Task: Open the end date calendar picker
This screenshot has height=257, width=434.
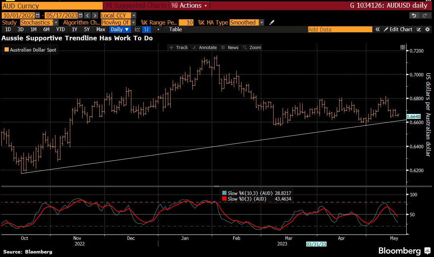Action: (81, 15)
